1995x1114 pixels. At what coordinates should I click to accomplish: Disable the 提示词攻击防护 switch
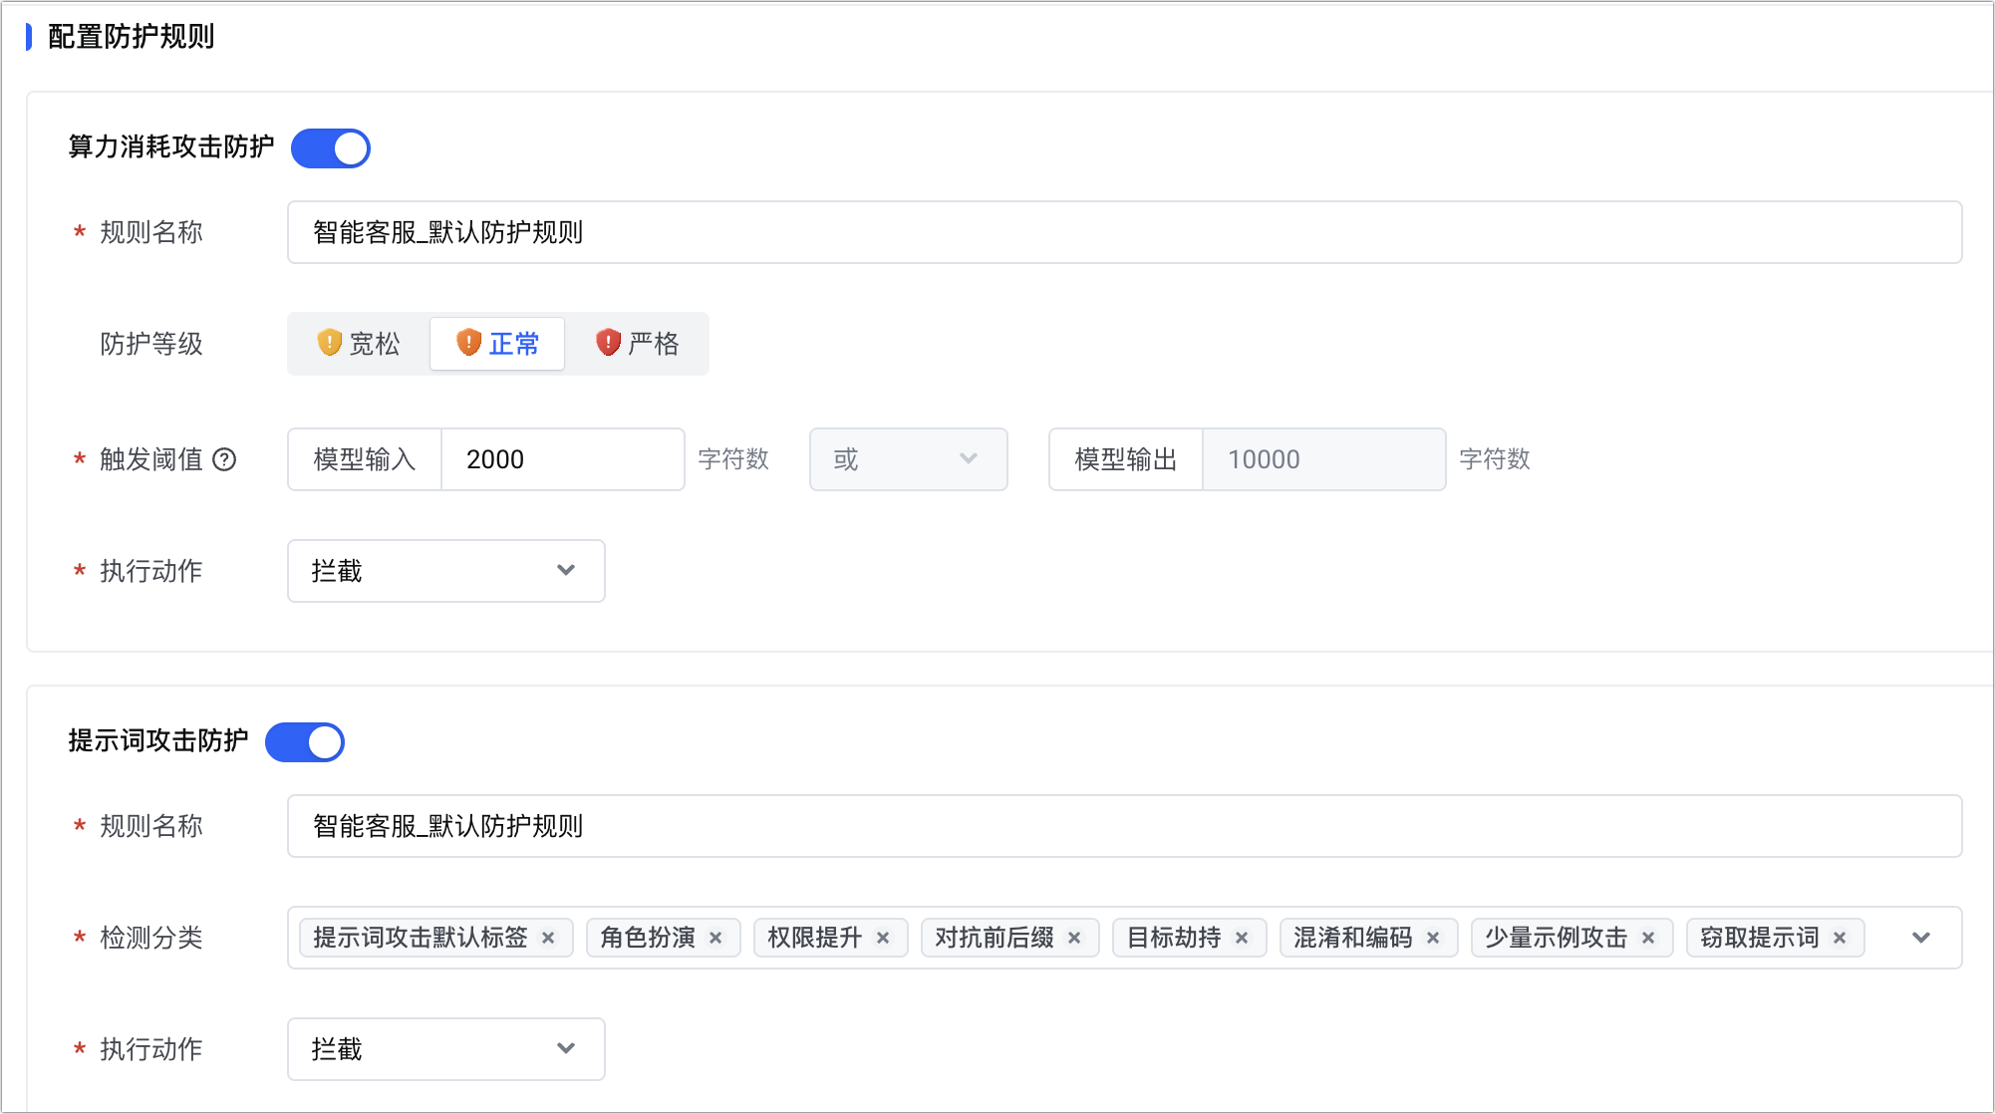pos(305,742)
